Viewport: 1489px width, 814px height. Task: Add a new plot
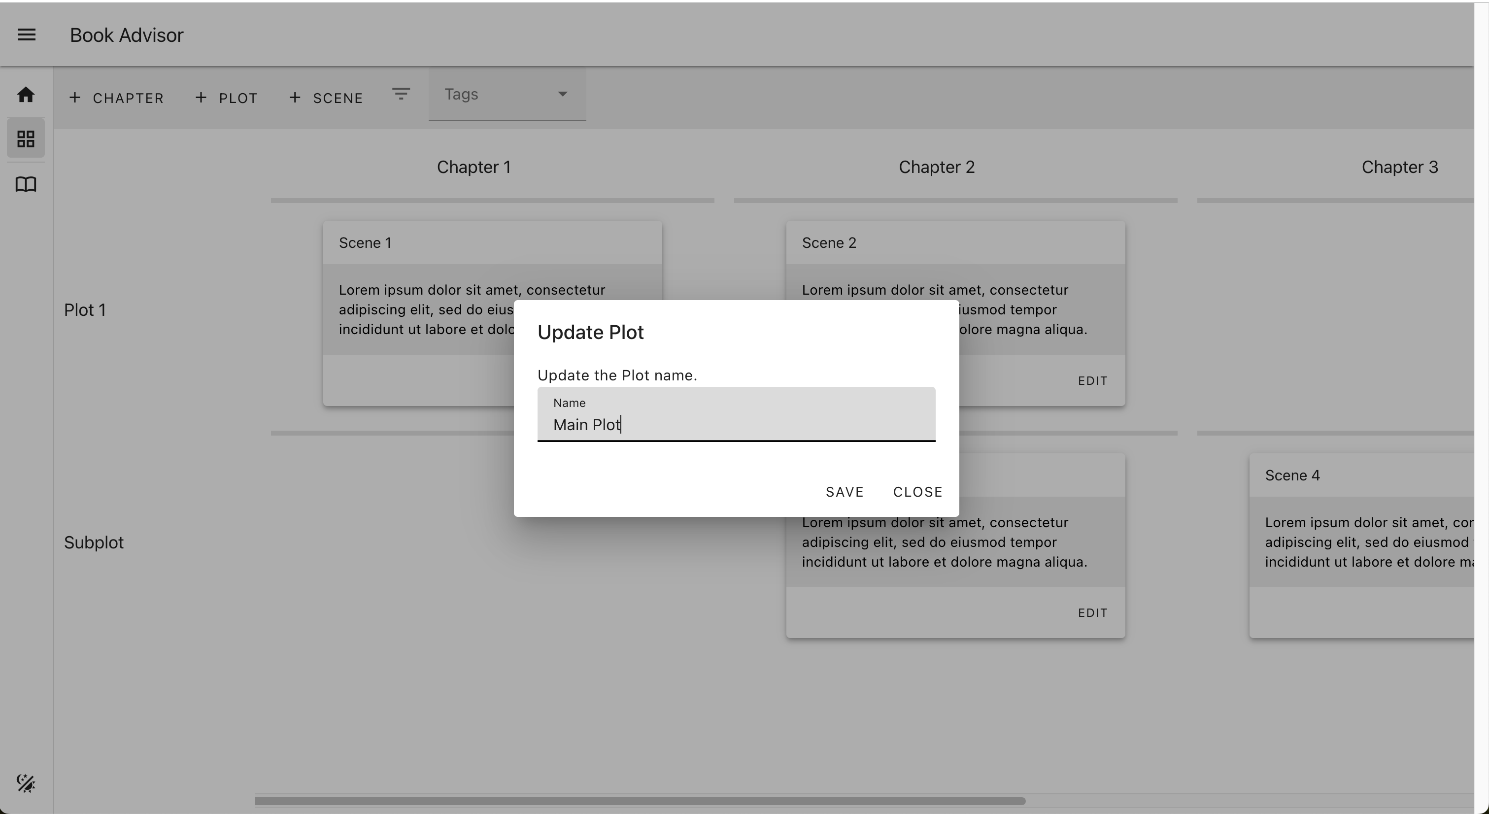(226, 98)
